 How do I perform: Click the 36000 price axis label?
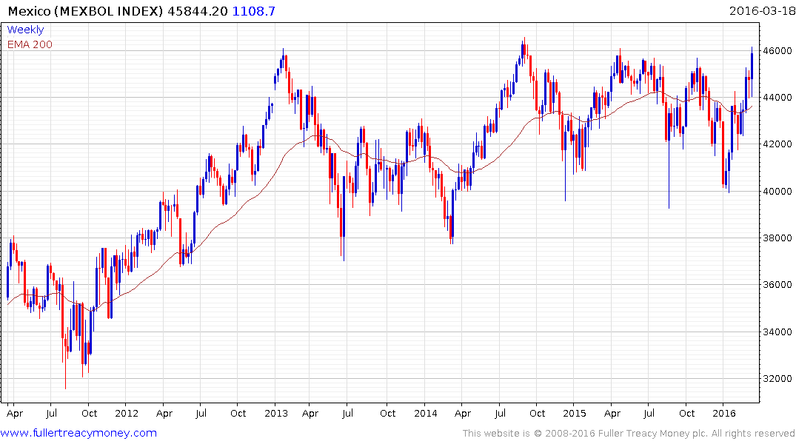[x=777, y=285]
